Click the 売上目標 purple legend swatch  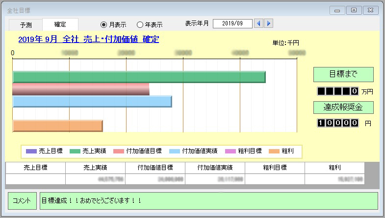pos(31,151)
